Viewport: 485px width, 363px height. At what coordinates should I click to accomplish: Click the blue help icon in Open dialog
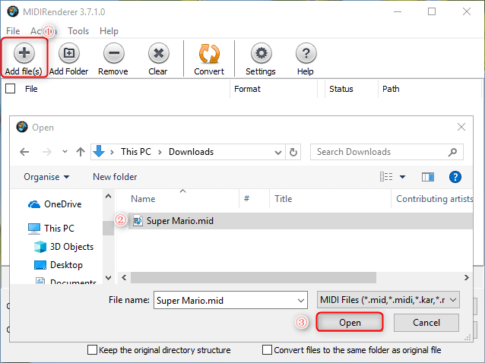click(x=455, y=177)
